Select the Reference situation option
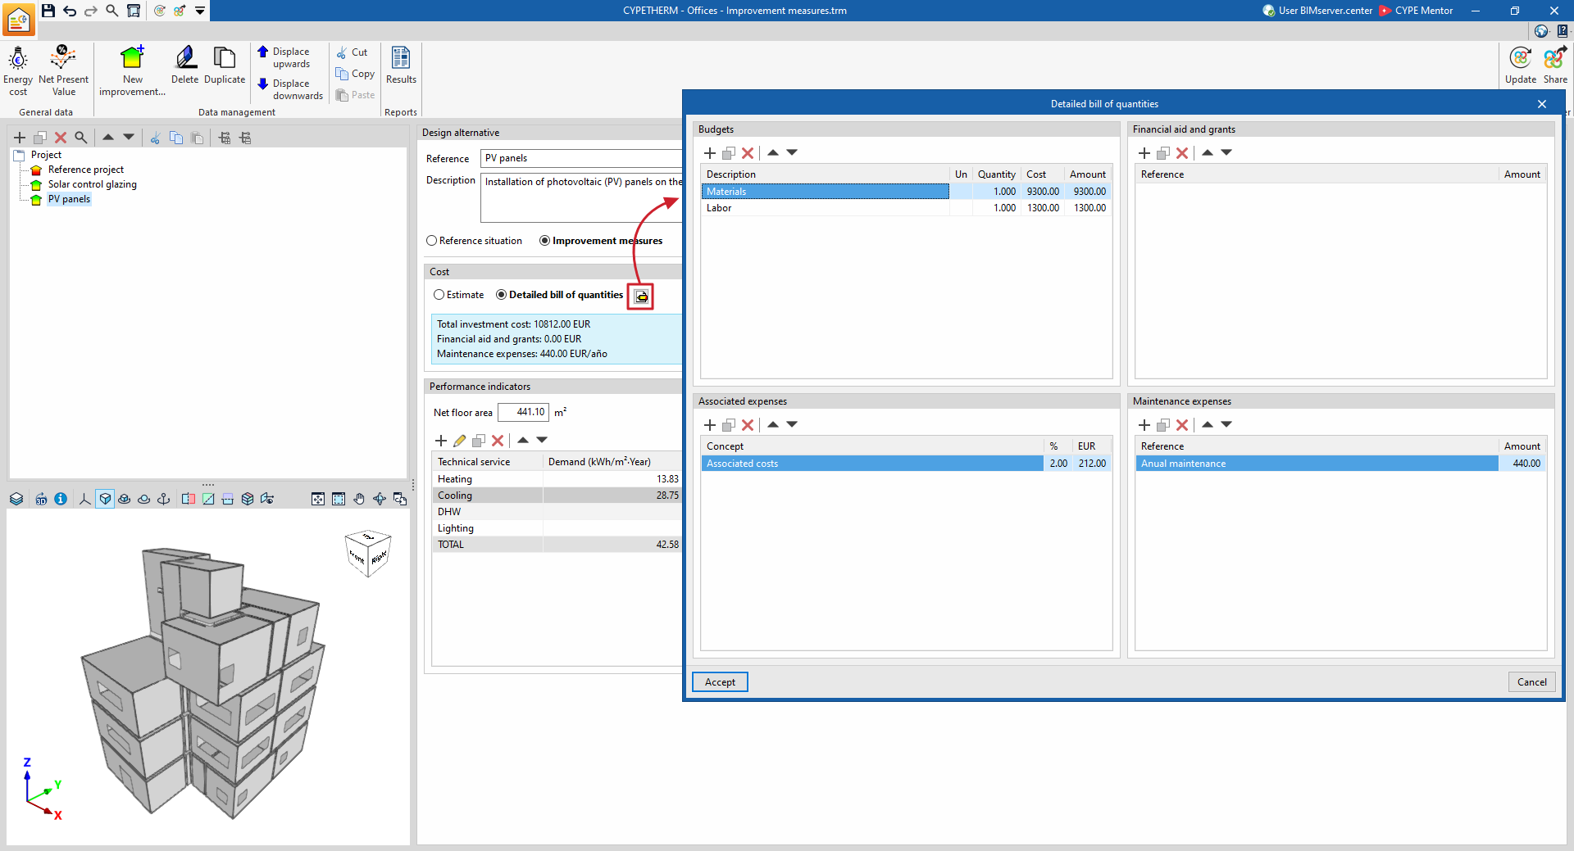This screenshot has width=1574, height=851. point(474,241)
